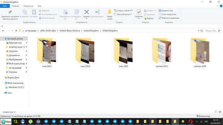Go up one level with the Up arrow
Screen dimensions: 223x125
pos(16,31)
